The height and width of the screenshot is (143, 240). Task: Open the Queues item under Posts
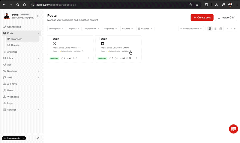(x=23, y=45)
